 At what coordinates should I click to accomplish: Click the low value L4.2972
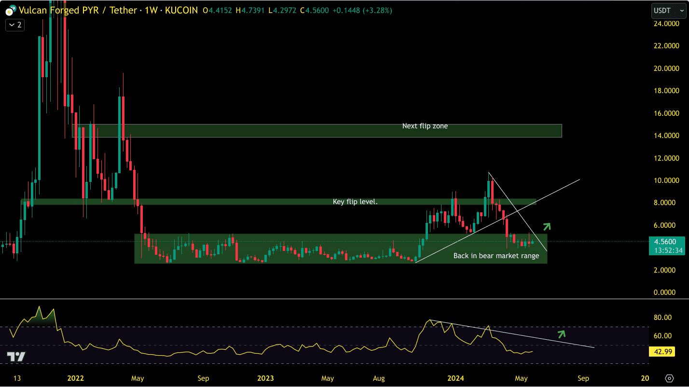pyautogui.click(x=283, y=10)
